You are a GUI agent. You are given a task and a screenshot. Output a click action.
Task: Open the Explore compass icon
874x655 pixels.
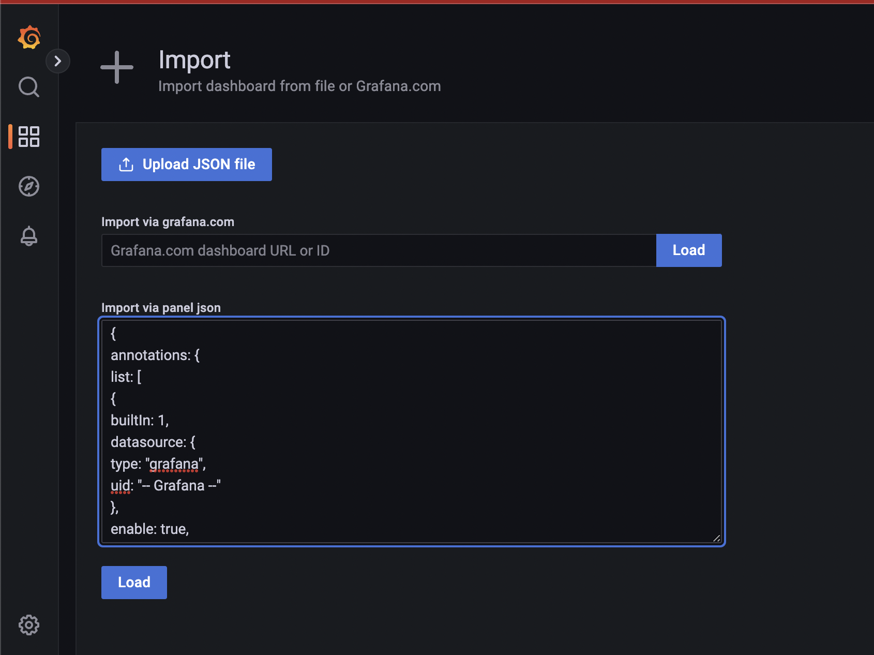point(29,186)
